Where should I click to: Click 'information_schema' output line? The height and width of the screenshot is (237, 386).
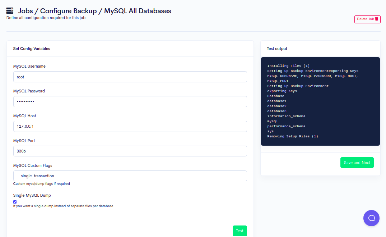tap(286, 116)
